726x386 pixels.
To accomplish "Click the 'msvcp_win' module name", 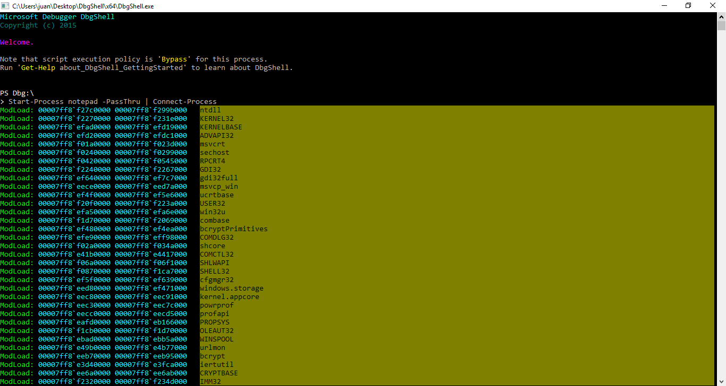I will pos(219,187).
